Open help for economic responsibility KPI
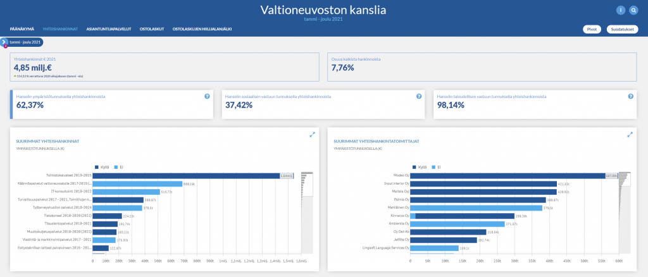This screenshot has width=648, height=277. click(x=630, y=96)
